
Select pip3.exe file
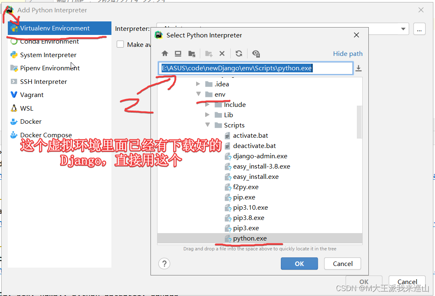pyautogui.click(x=260, y=228)
